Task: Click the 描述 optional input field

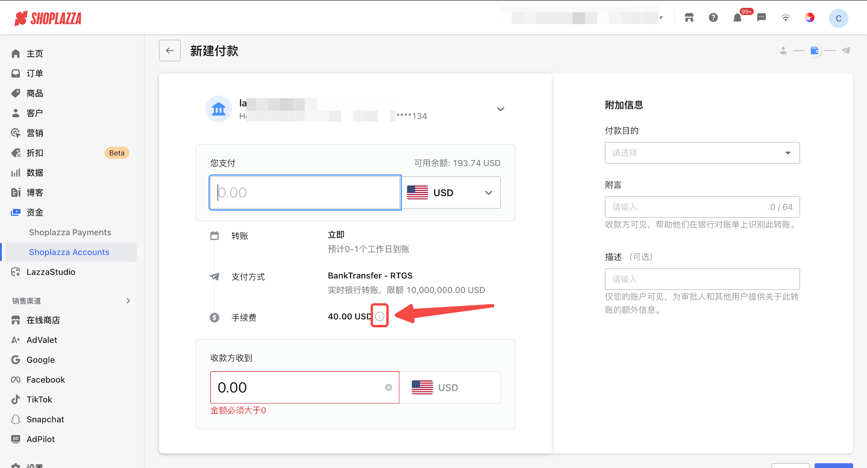Action: click(702, 279)
